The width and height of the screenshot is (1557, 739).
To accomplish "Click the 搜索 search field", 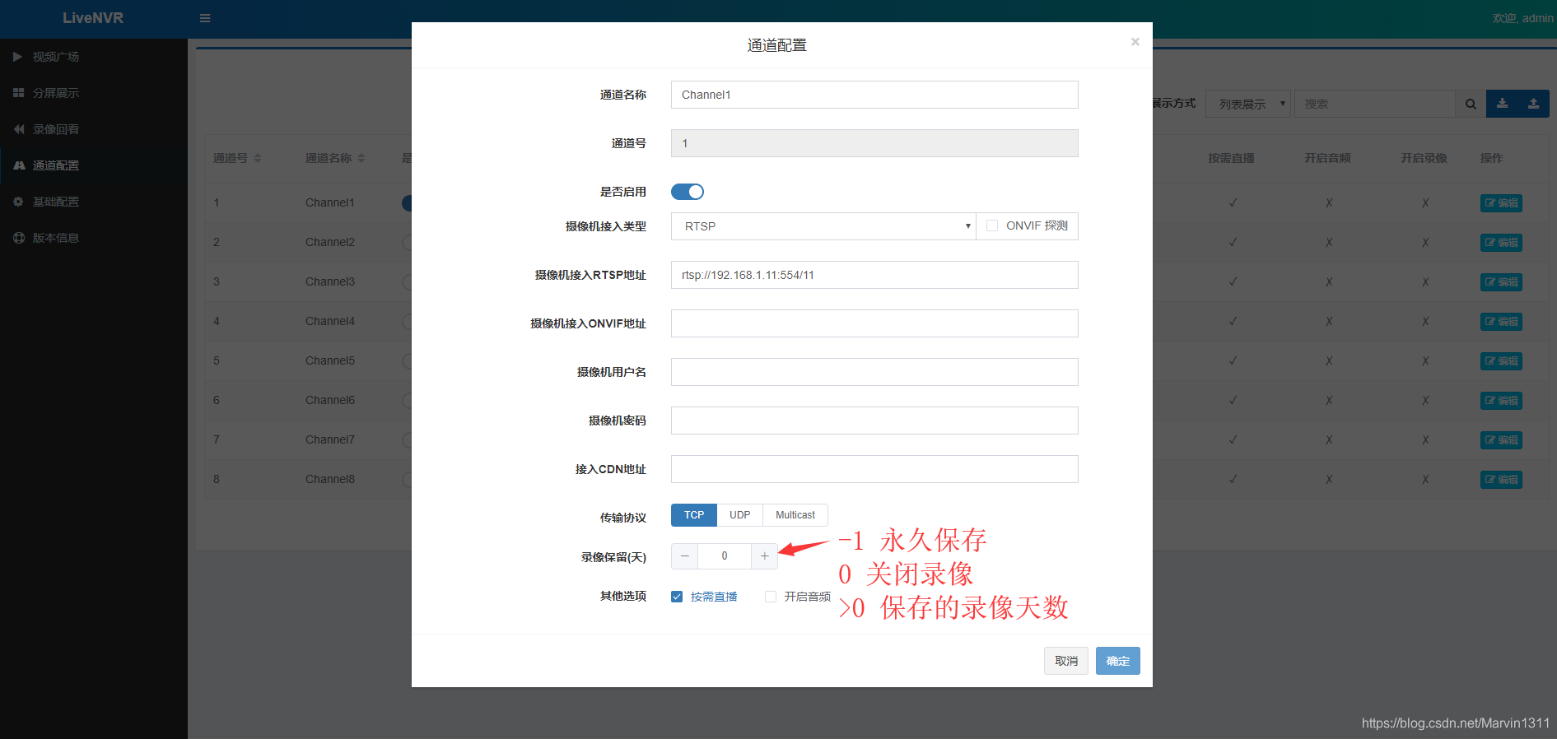I will pos(1375,104).
